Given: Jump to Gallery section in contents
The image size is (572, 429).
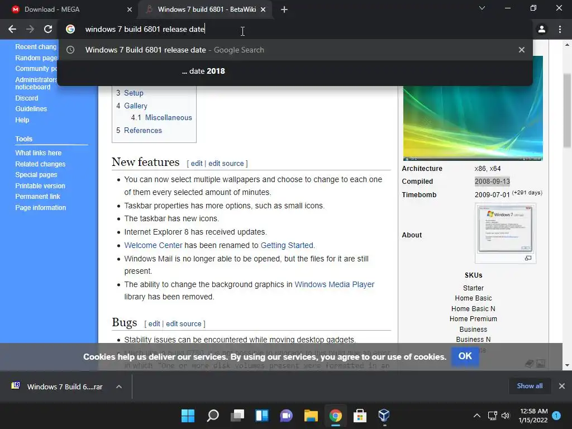Looking at the screenshot, I should pyautogui.click(x=135, y=106).
